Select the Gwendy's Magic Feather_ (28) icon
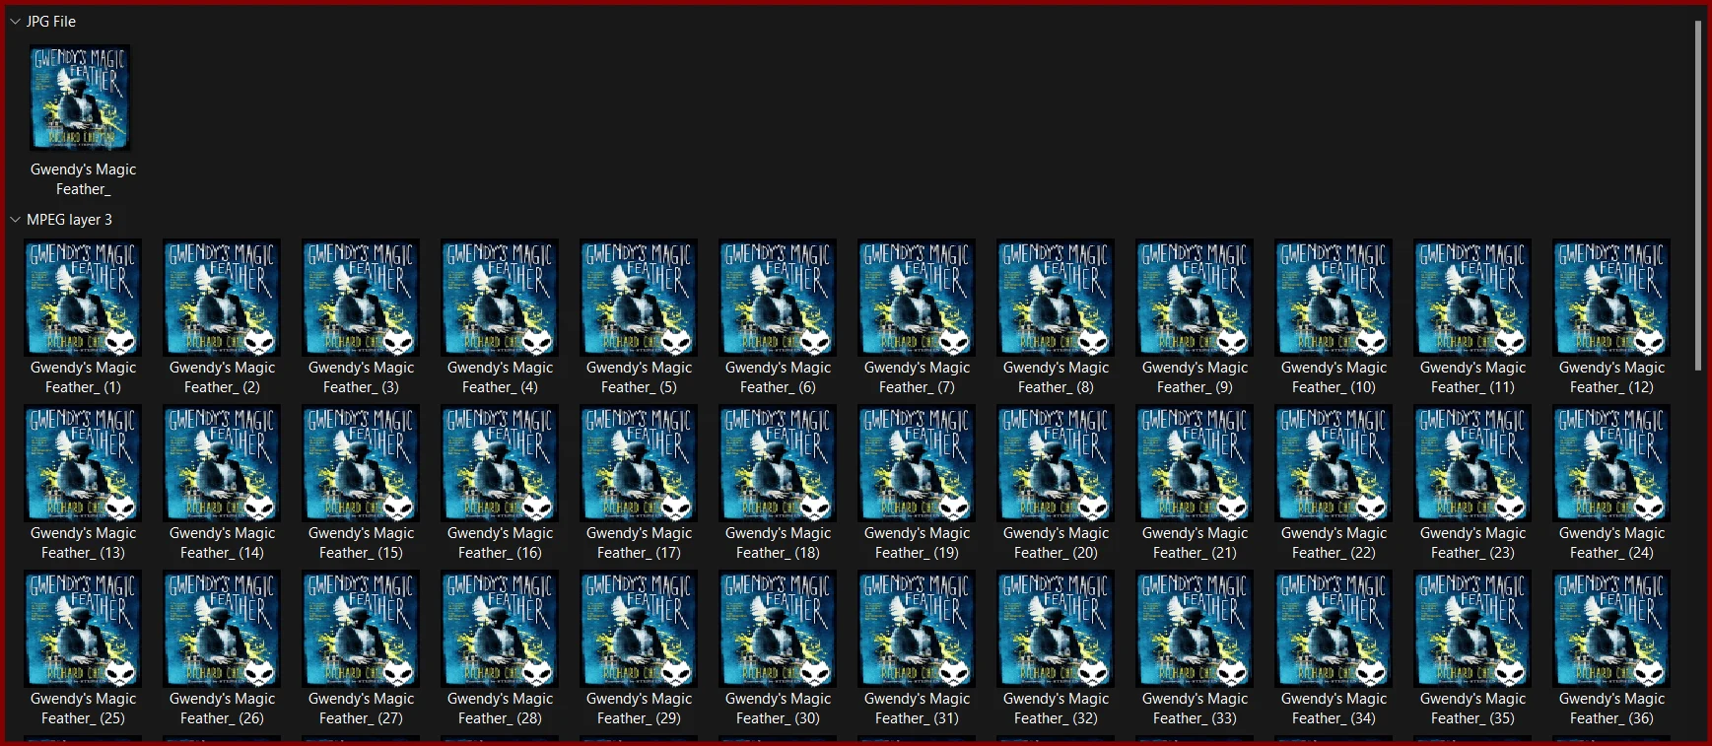The height and width of the screenshot is (746, 1712). click(500, 629)
